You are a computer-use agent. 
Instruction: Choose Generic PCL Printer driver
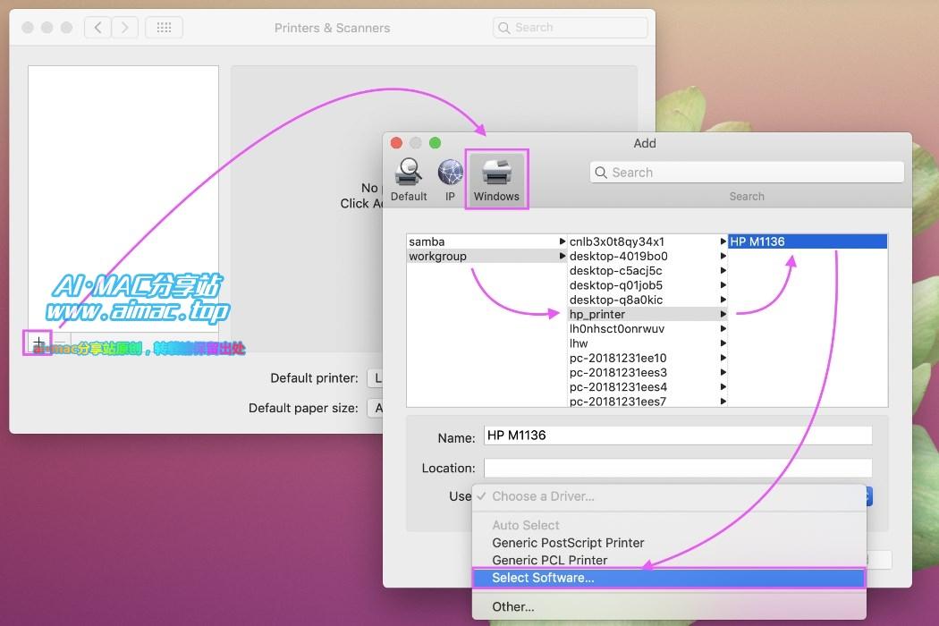point(669,560)
